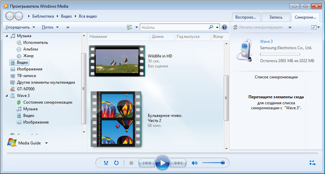Go to previous track button
The height and width of the screenshot is (174, 325).
point(147,163)
